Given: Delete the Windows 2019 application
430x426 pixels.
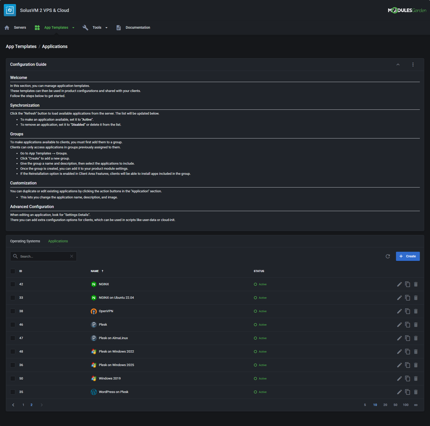Looking at the screenshot, I should 416,378.
